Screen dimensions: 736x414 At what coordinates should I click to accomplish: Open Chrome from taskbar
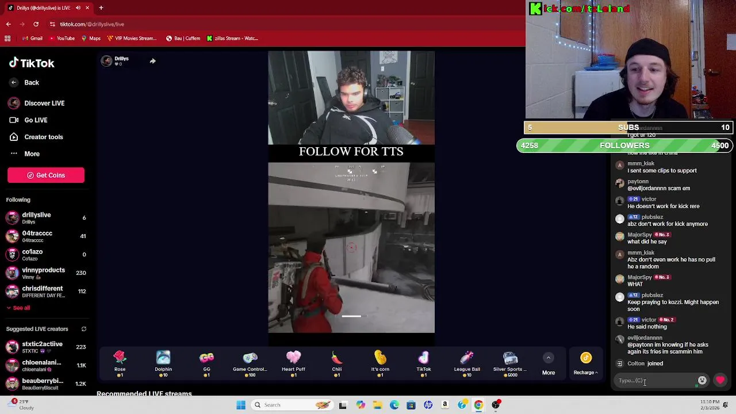(x=478, y=405)
